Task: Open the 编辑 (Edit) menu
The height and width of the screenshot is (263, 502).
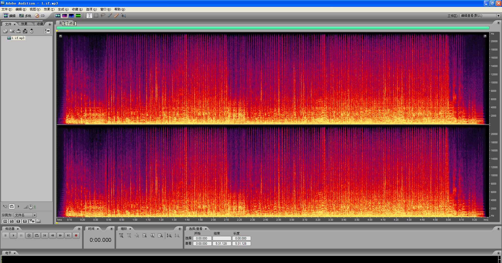Action: click(x=21, y=9)
